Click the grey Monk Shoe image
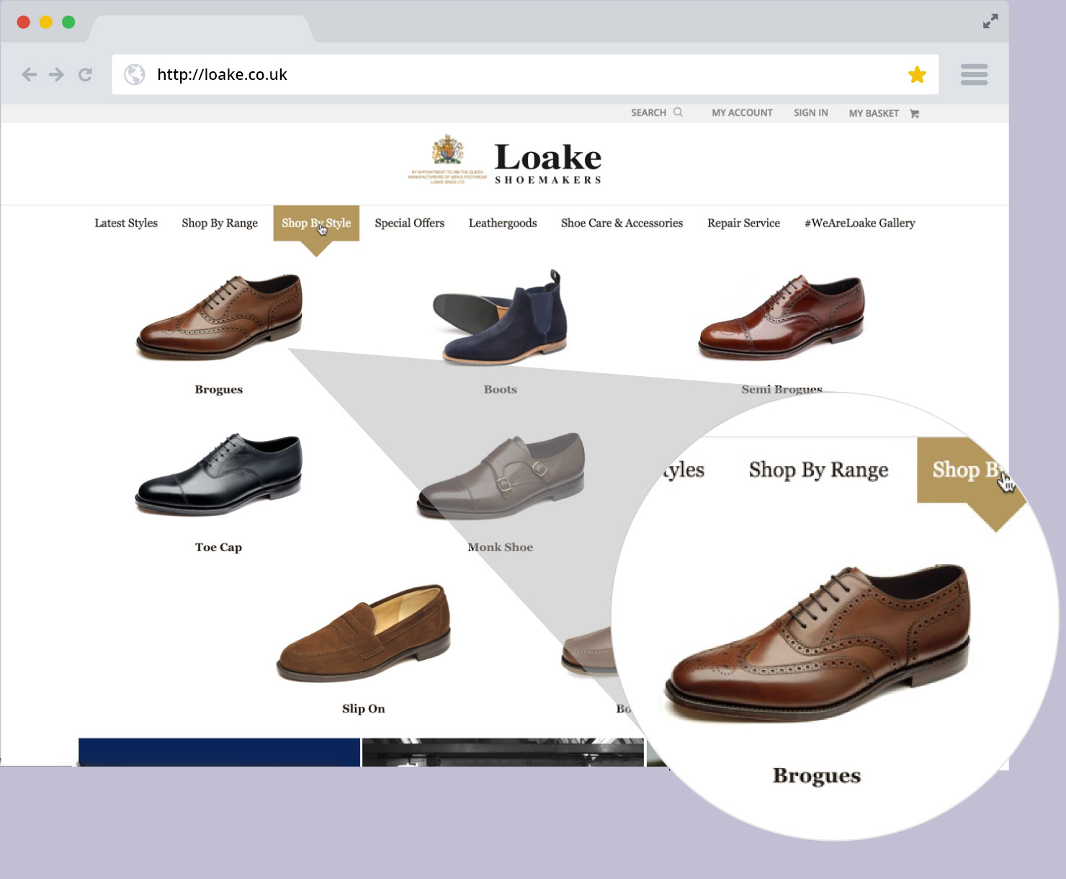This screenshot has width=1066, height=879. tap(501, 476)
